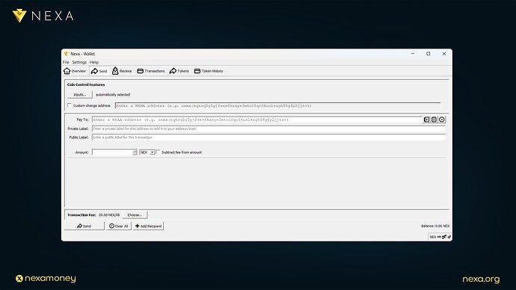The image size is (516, 290).
Task: Click the Public Label field
Action: pos(269,138)
